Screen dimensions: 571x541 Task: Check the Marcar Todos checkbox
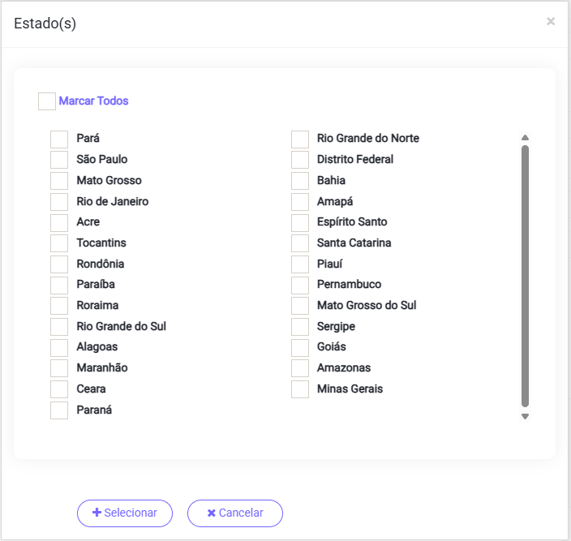47,101
